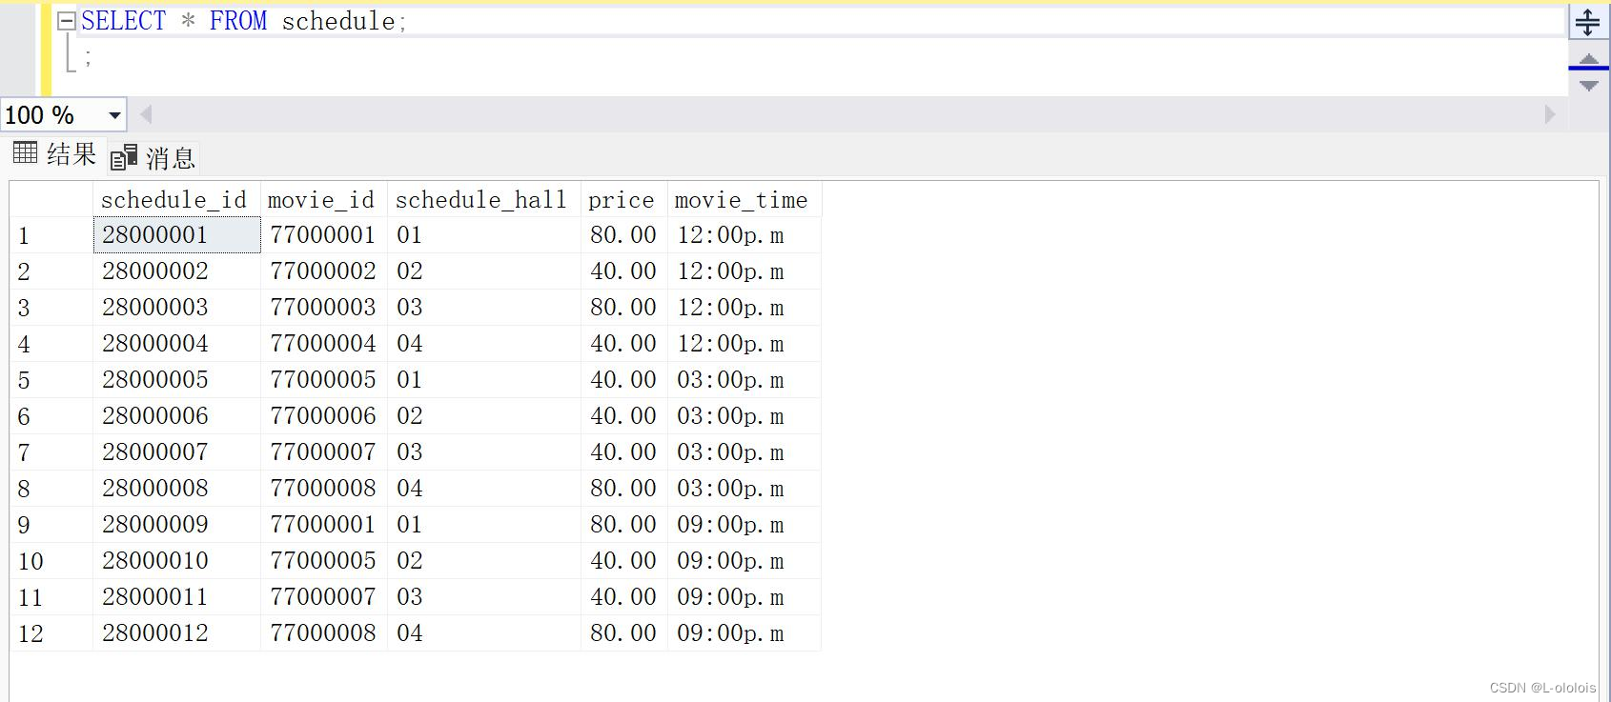
Task: Click movie_time 03:00p.m in row 5
Action: coord(744,380)
